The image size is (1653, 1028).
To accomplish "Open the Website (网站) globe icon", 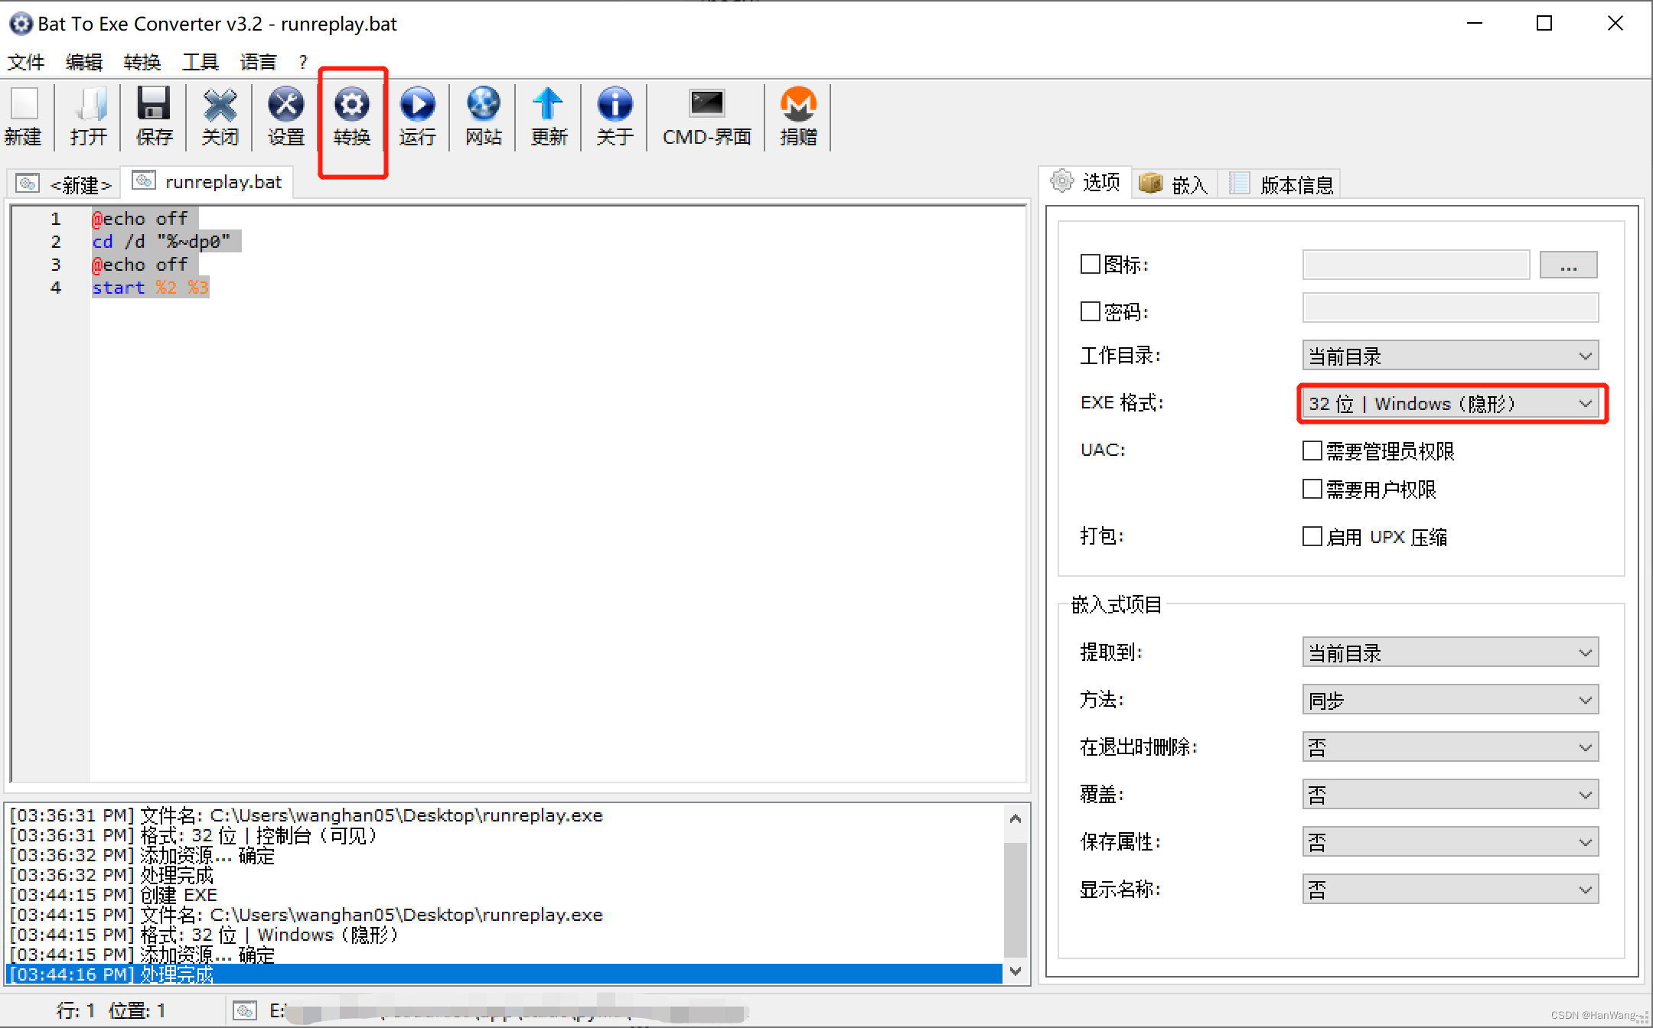I will (x=484, y=105).
